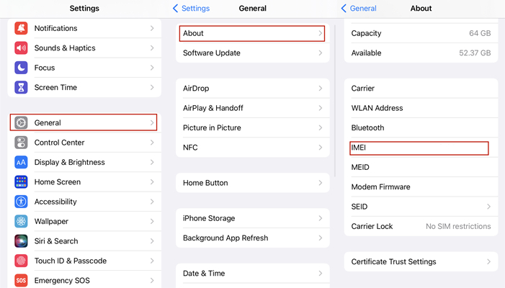Tap the chevron on the About row
This screenshot has height=288, width=505.
[x=320, y=33]
